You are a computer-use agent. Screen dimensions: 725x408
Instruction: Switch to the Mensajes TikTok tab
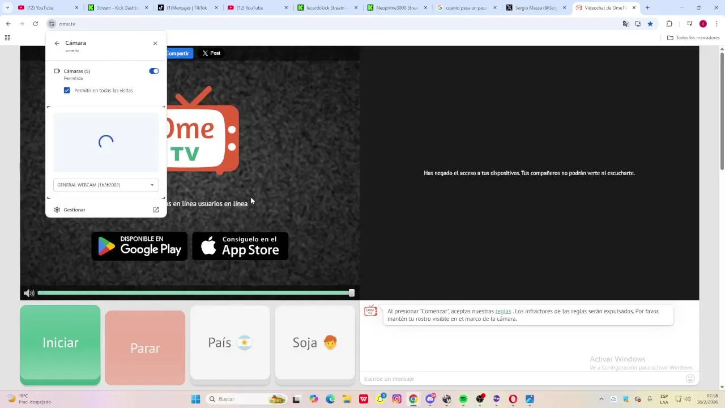(x=187, y=8)
